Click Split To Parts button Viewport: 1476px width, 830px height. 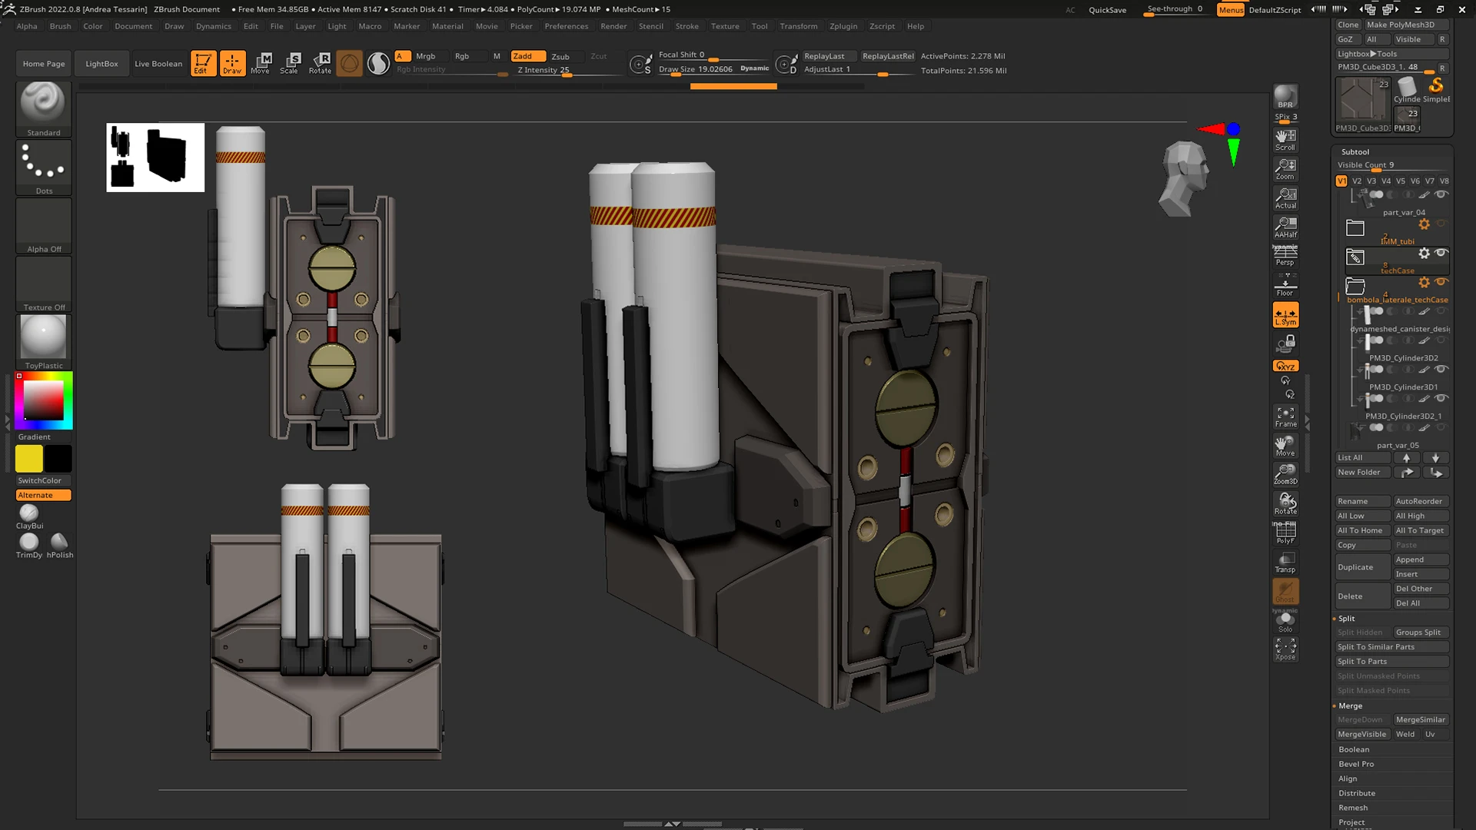coord(1392,662)
